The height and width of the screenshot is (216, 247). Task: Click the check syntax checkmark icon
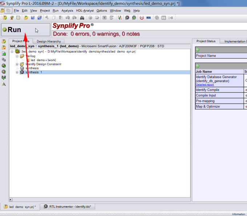pos(120,18)
